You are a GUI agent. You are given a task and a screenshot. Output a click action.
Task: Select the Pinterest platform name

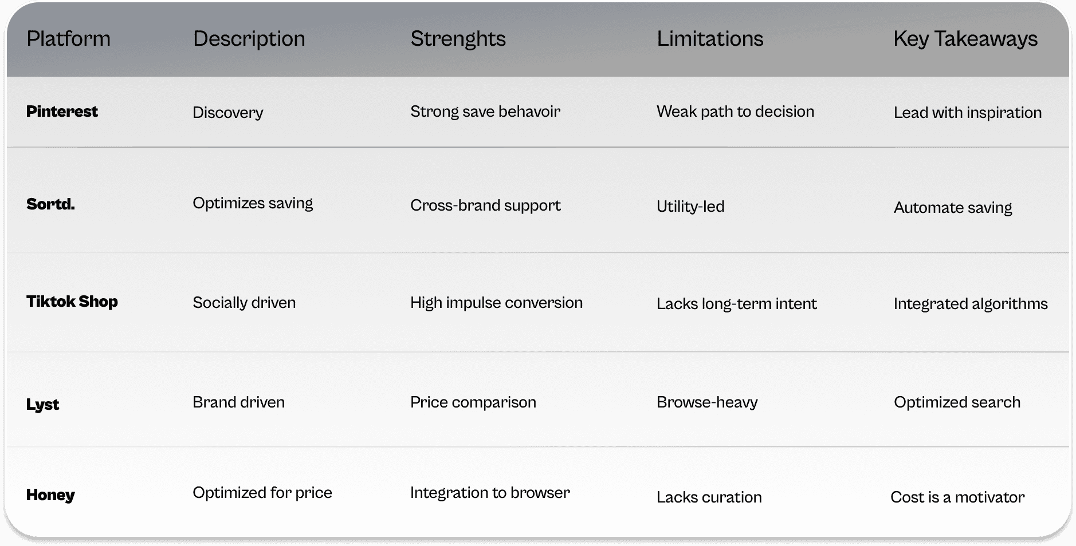click(x=62, y=111)
